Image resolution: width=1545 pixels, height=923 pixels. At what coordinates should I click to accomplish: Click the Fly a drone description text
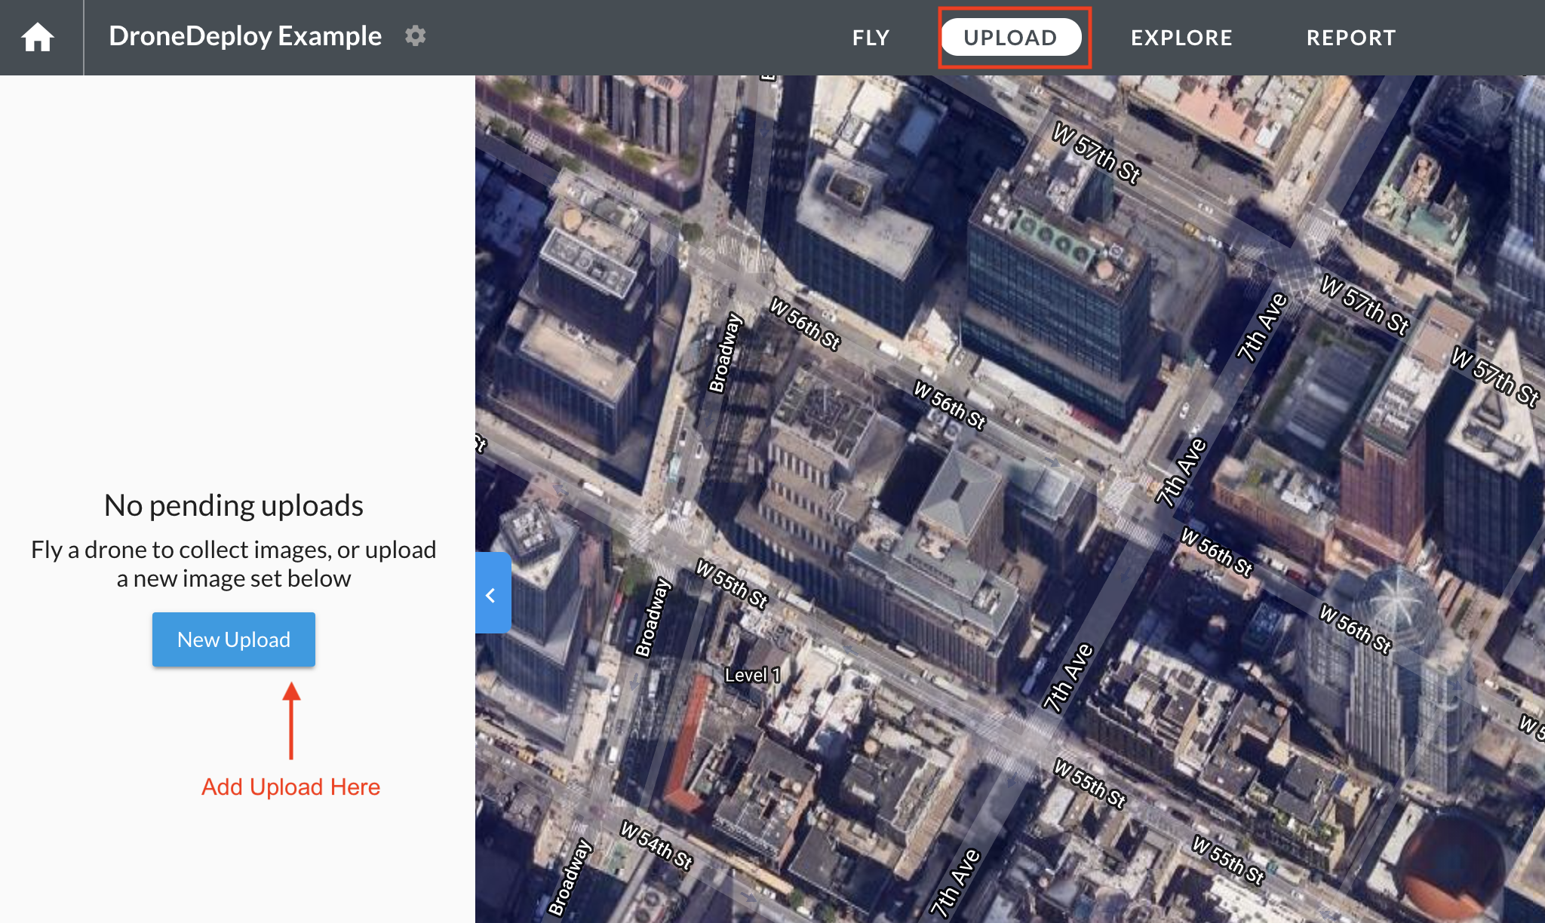(234, 563)
